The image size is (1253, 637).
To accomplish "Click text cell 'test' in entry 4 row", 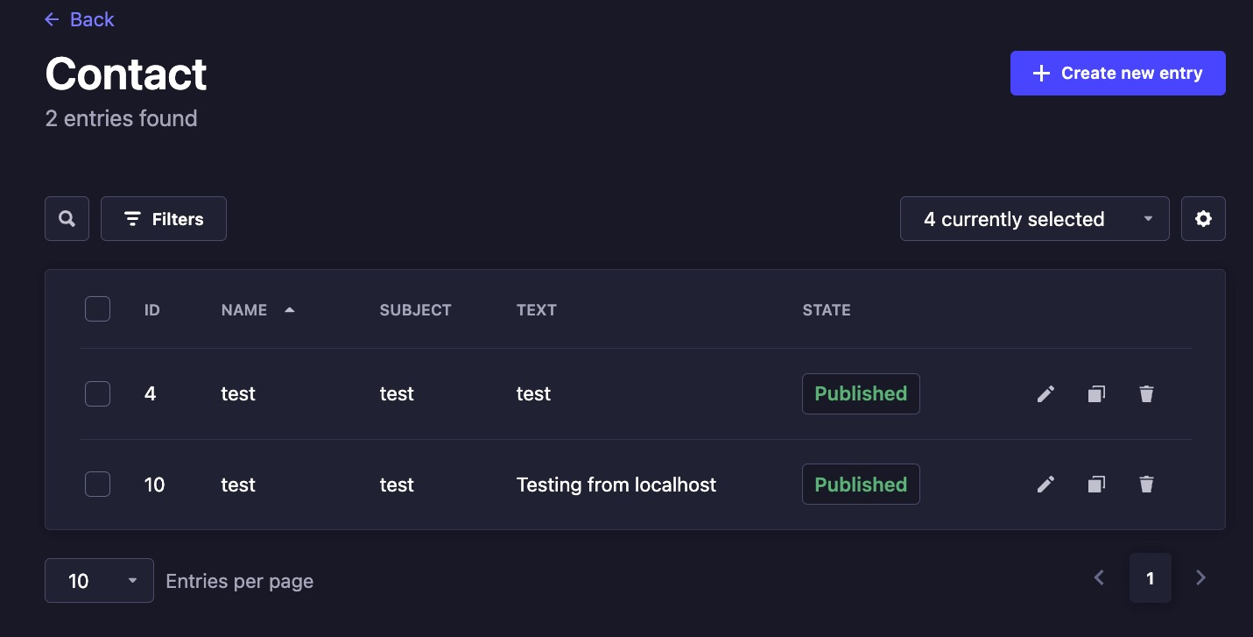I will 533,394.
